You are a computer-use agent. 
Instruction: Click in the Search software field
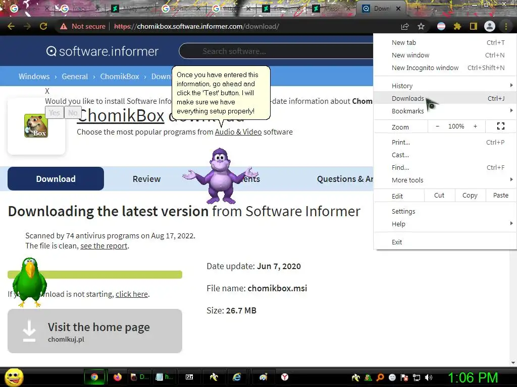pos(277,51)
